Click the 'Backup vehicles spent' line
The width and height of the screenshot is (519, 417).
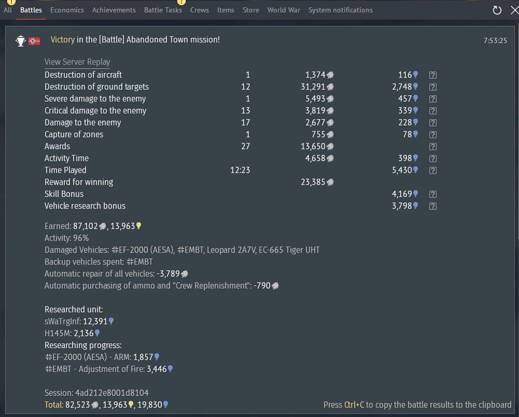click(x=99, y=261)
